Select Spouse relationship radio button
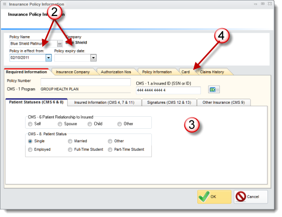The image size is (282, 217). point(60,124)
